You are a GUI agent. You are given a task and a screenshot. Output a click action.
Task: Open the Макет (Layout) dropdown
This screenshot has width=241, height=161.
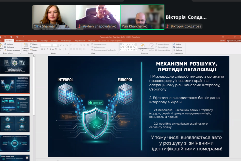pyautogui.click(x=34, y=44)
